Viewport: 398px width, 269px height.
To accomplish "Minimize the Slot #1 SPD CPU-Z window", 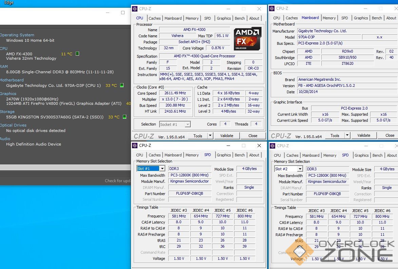I will (228, 146).
